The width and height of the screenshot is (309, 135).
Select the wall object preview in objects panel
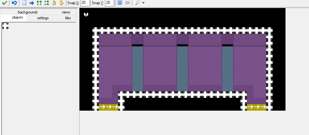[5, 26]
